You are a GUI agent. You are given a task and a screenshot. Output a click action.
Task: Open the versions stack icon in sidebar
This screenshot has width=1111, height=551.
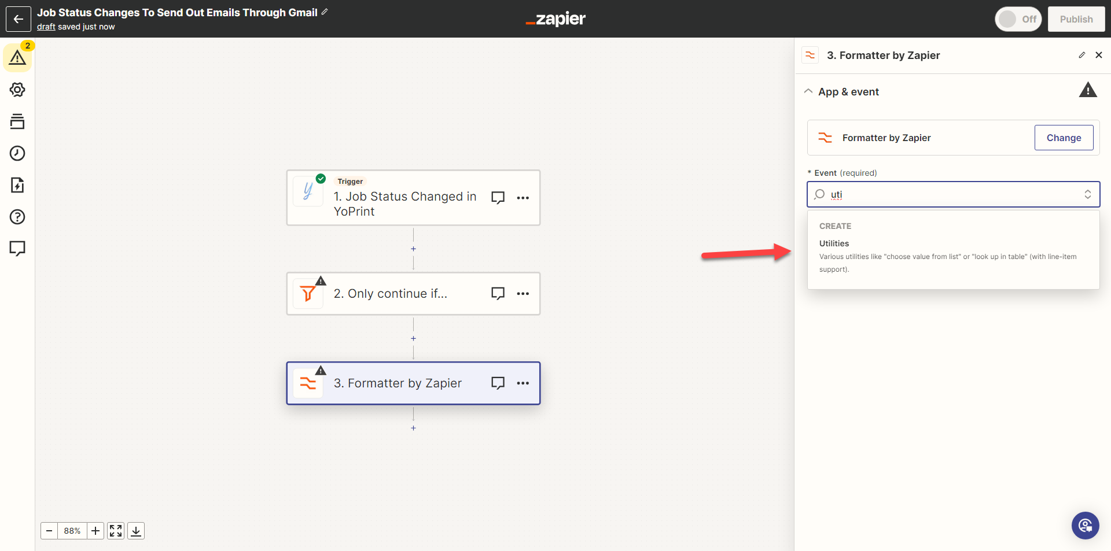(17, 121)
